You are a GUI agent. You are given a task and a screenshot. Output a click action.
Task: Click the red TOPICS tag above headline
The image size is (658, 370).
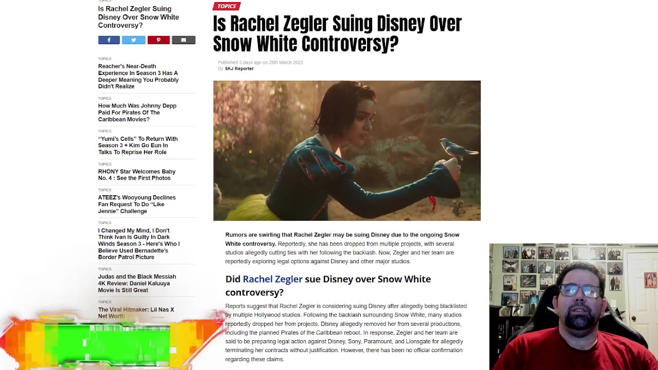coord(227,6)
